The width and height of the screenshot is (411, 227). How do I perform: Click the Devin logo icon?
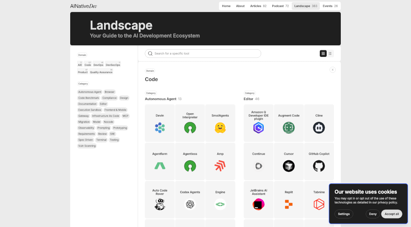pyautogui.click(x=160, y=127)
